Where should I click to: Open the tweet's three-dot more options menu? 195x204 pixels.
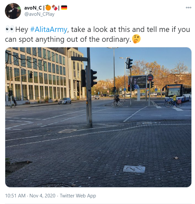[188, 8]
